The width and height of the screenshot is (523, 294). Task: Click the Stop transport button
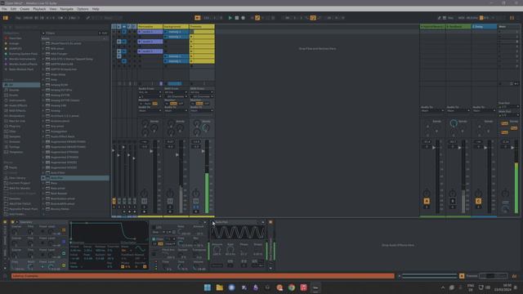(x=236, y=18)
